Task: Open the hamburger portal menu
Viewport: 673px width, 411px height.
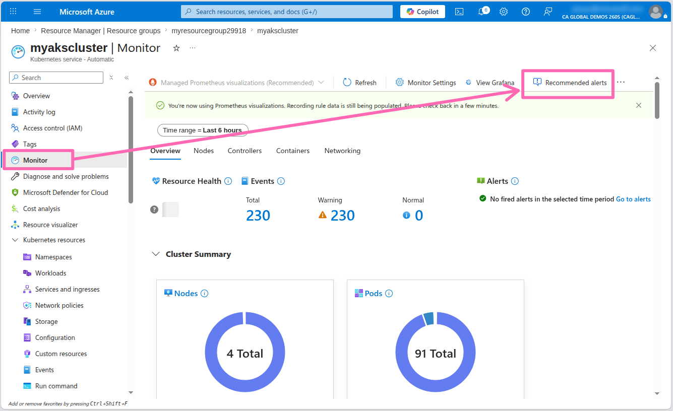Action: click(37, 12)
